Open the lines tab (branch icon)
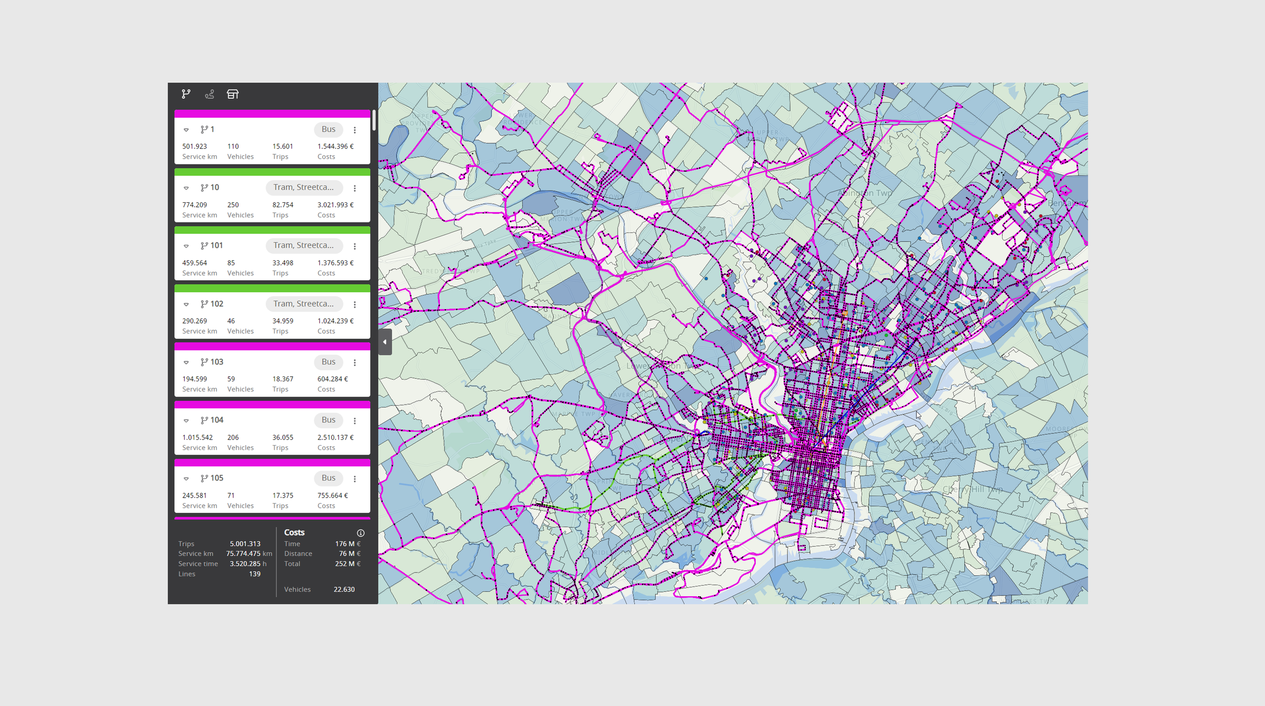The height and width of the screenshot is (706, 1265). (186, 94)
